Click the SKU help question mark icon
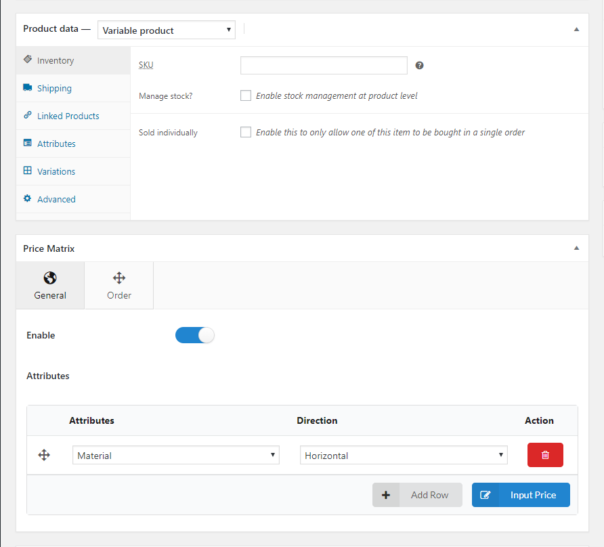This screenshot has width=604, height=547. click(419, 66)
